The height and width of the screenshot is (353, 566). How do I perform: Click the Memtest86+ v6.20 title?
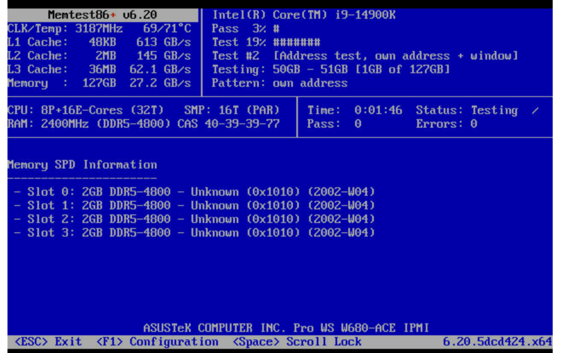tap(102, 15)
